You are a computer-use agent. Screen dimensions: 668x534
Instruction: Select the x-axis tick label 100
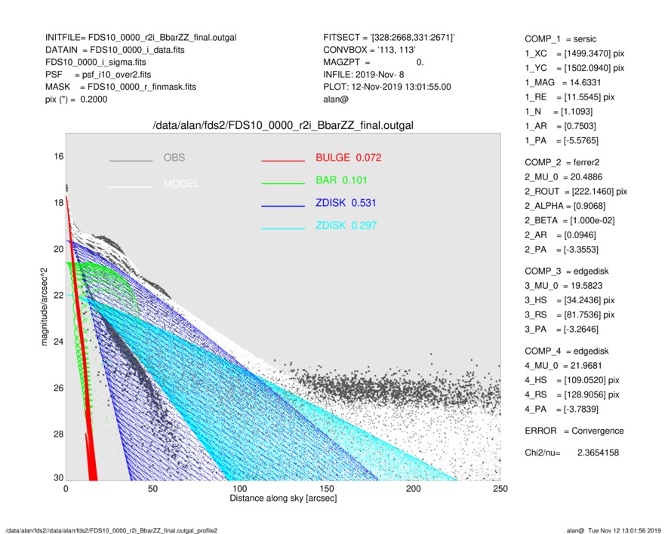click(x=240, y=489)
